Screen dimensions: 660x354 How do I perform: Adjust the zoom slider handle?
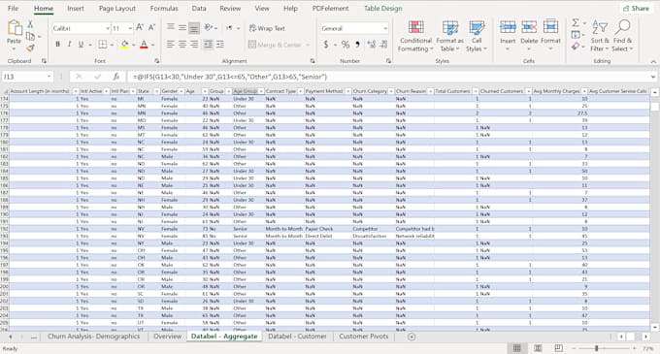pyautogui.click(x=597, y=348)
